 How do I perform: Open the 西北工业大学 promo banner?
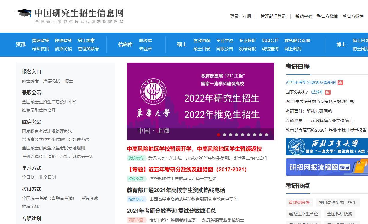point(327,146)
